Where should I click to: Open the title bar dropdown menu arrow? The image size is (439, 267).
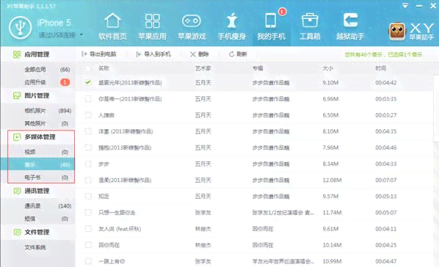[404, 6]
